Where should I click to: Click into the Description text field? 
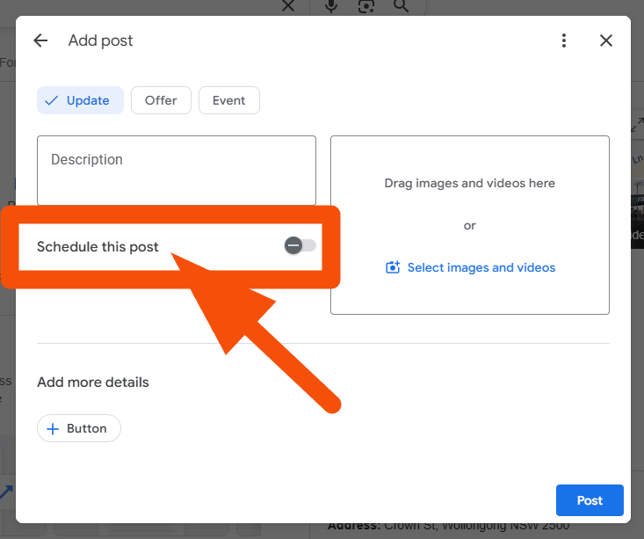pyautogui.click(x=176, y=170)
